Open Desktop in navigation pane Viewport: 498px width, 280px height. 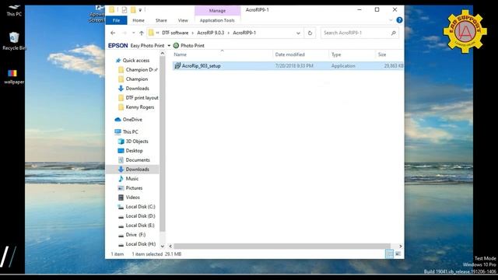(130, 150)
